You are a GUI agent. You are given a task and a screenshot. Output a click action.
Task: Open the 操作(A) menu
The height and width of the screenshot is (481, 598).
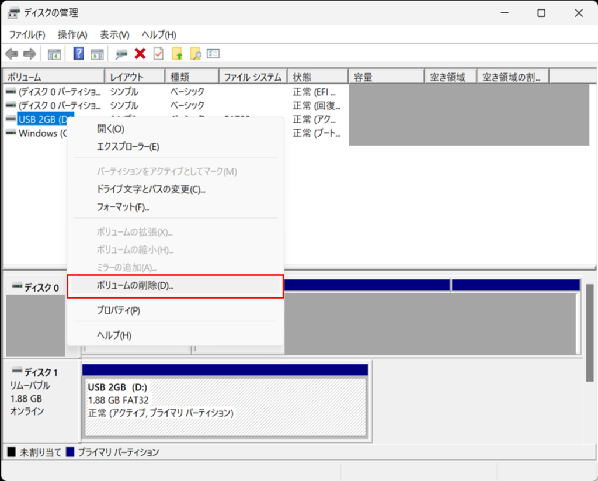[x=72, y=34]
